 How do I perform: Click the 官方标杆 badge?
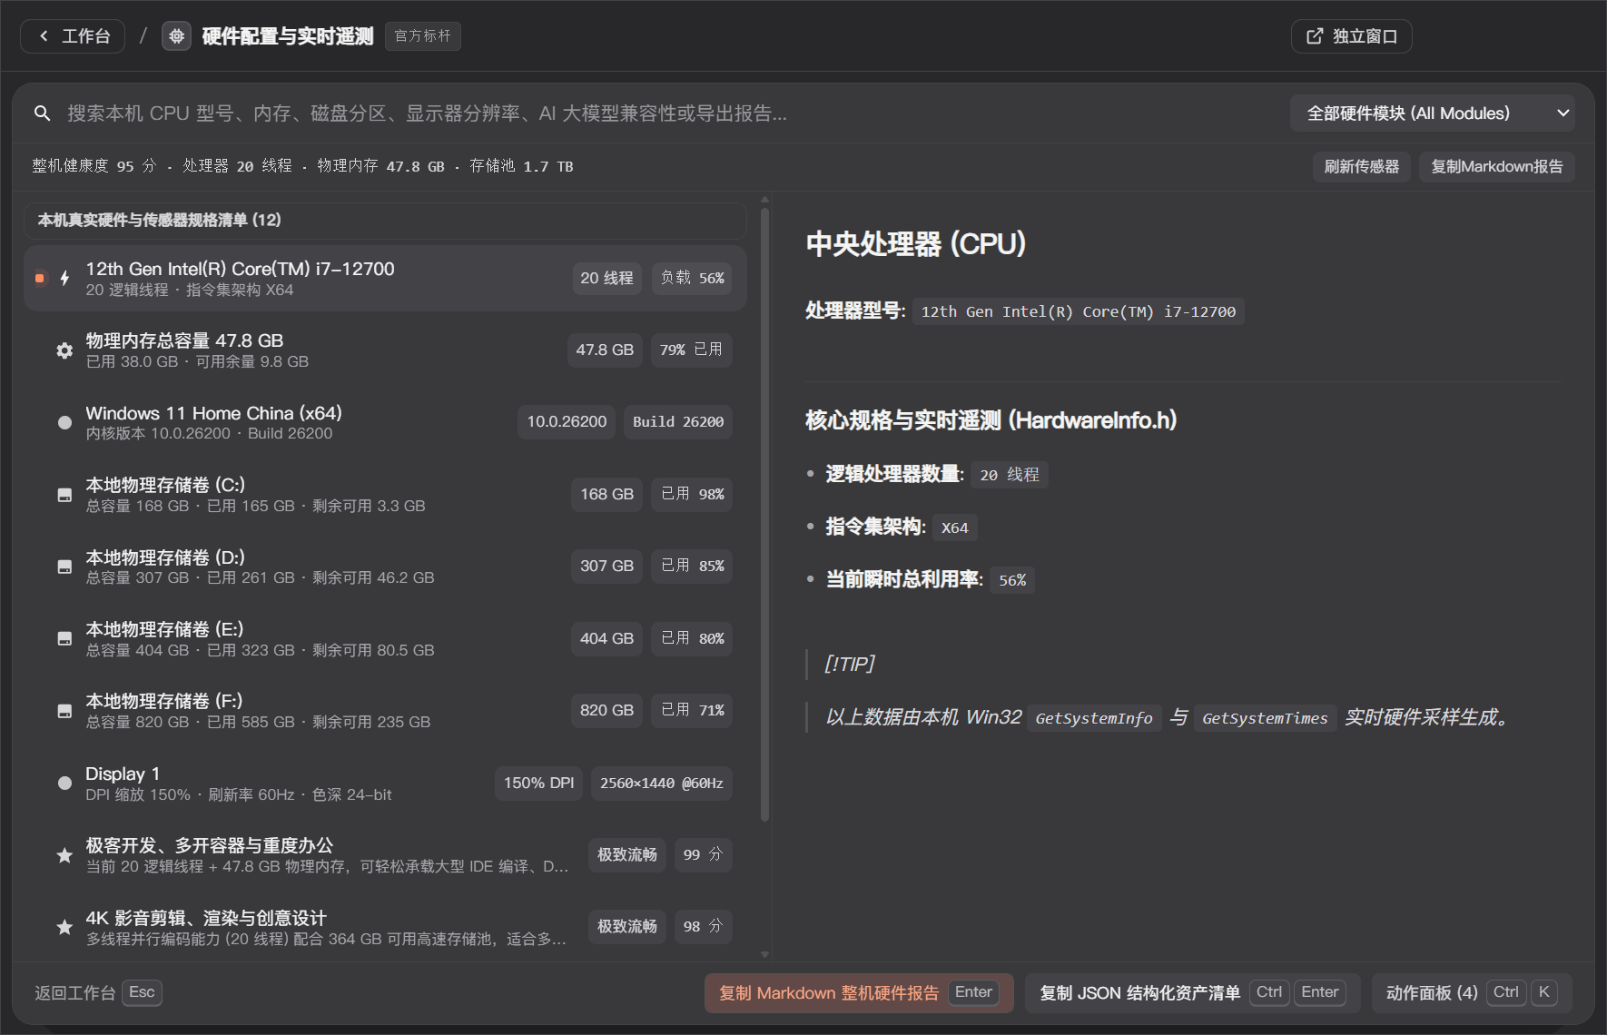(x=423, y=36)
